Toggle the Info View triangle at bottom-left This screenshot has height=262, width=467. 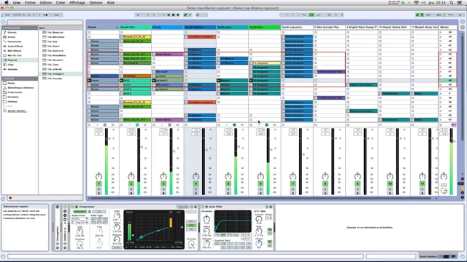(3, 256)
